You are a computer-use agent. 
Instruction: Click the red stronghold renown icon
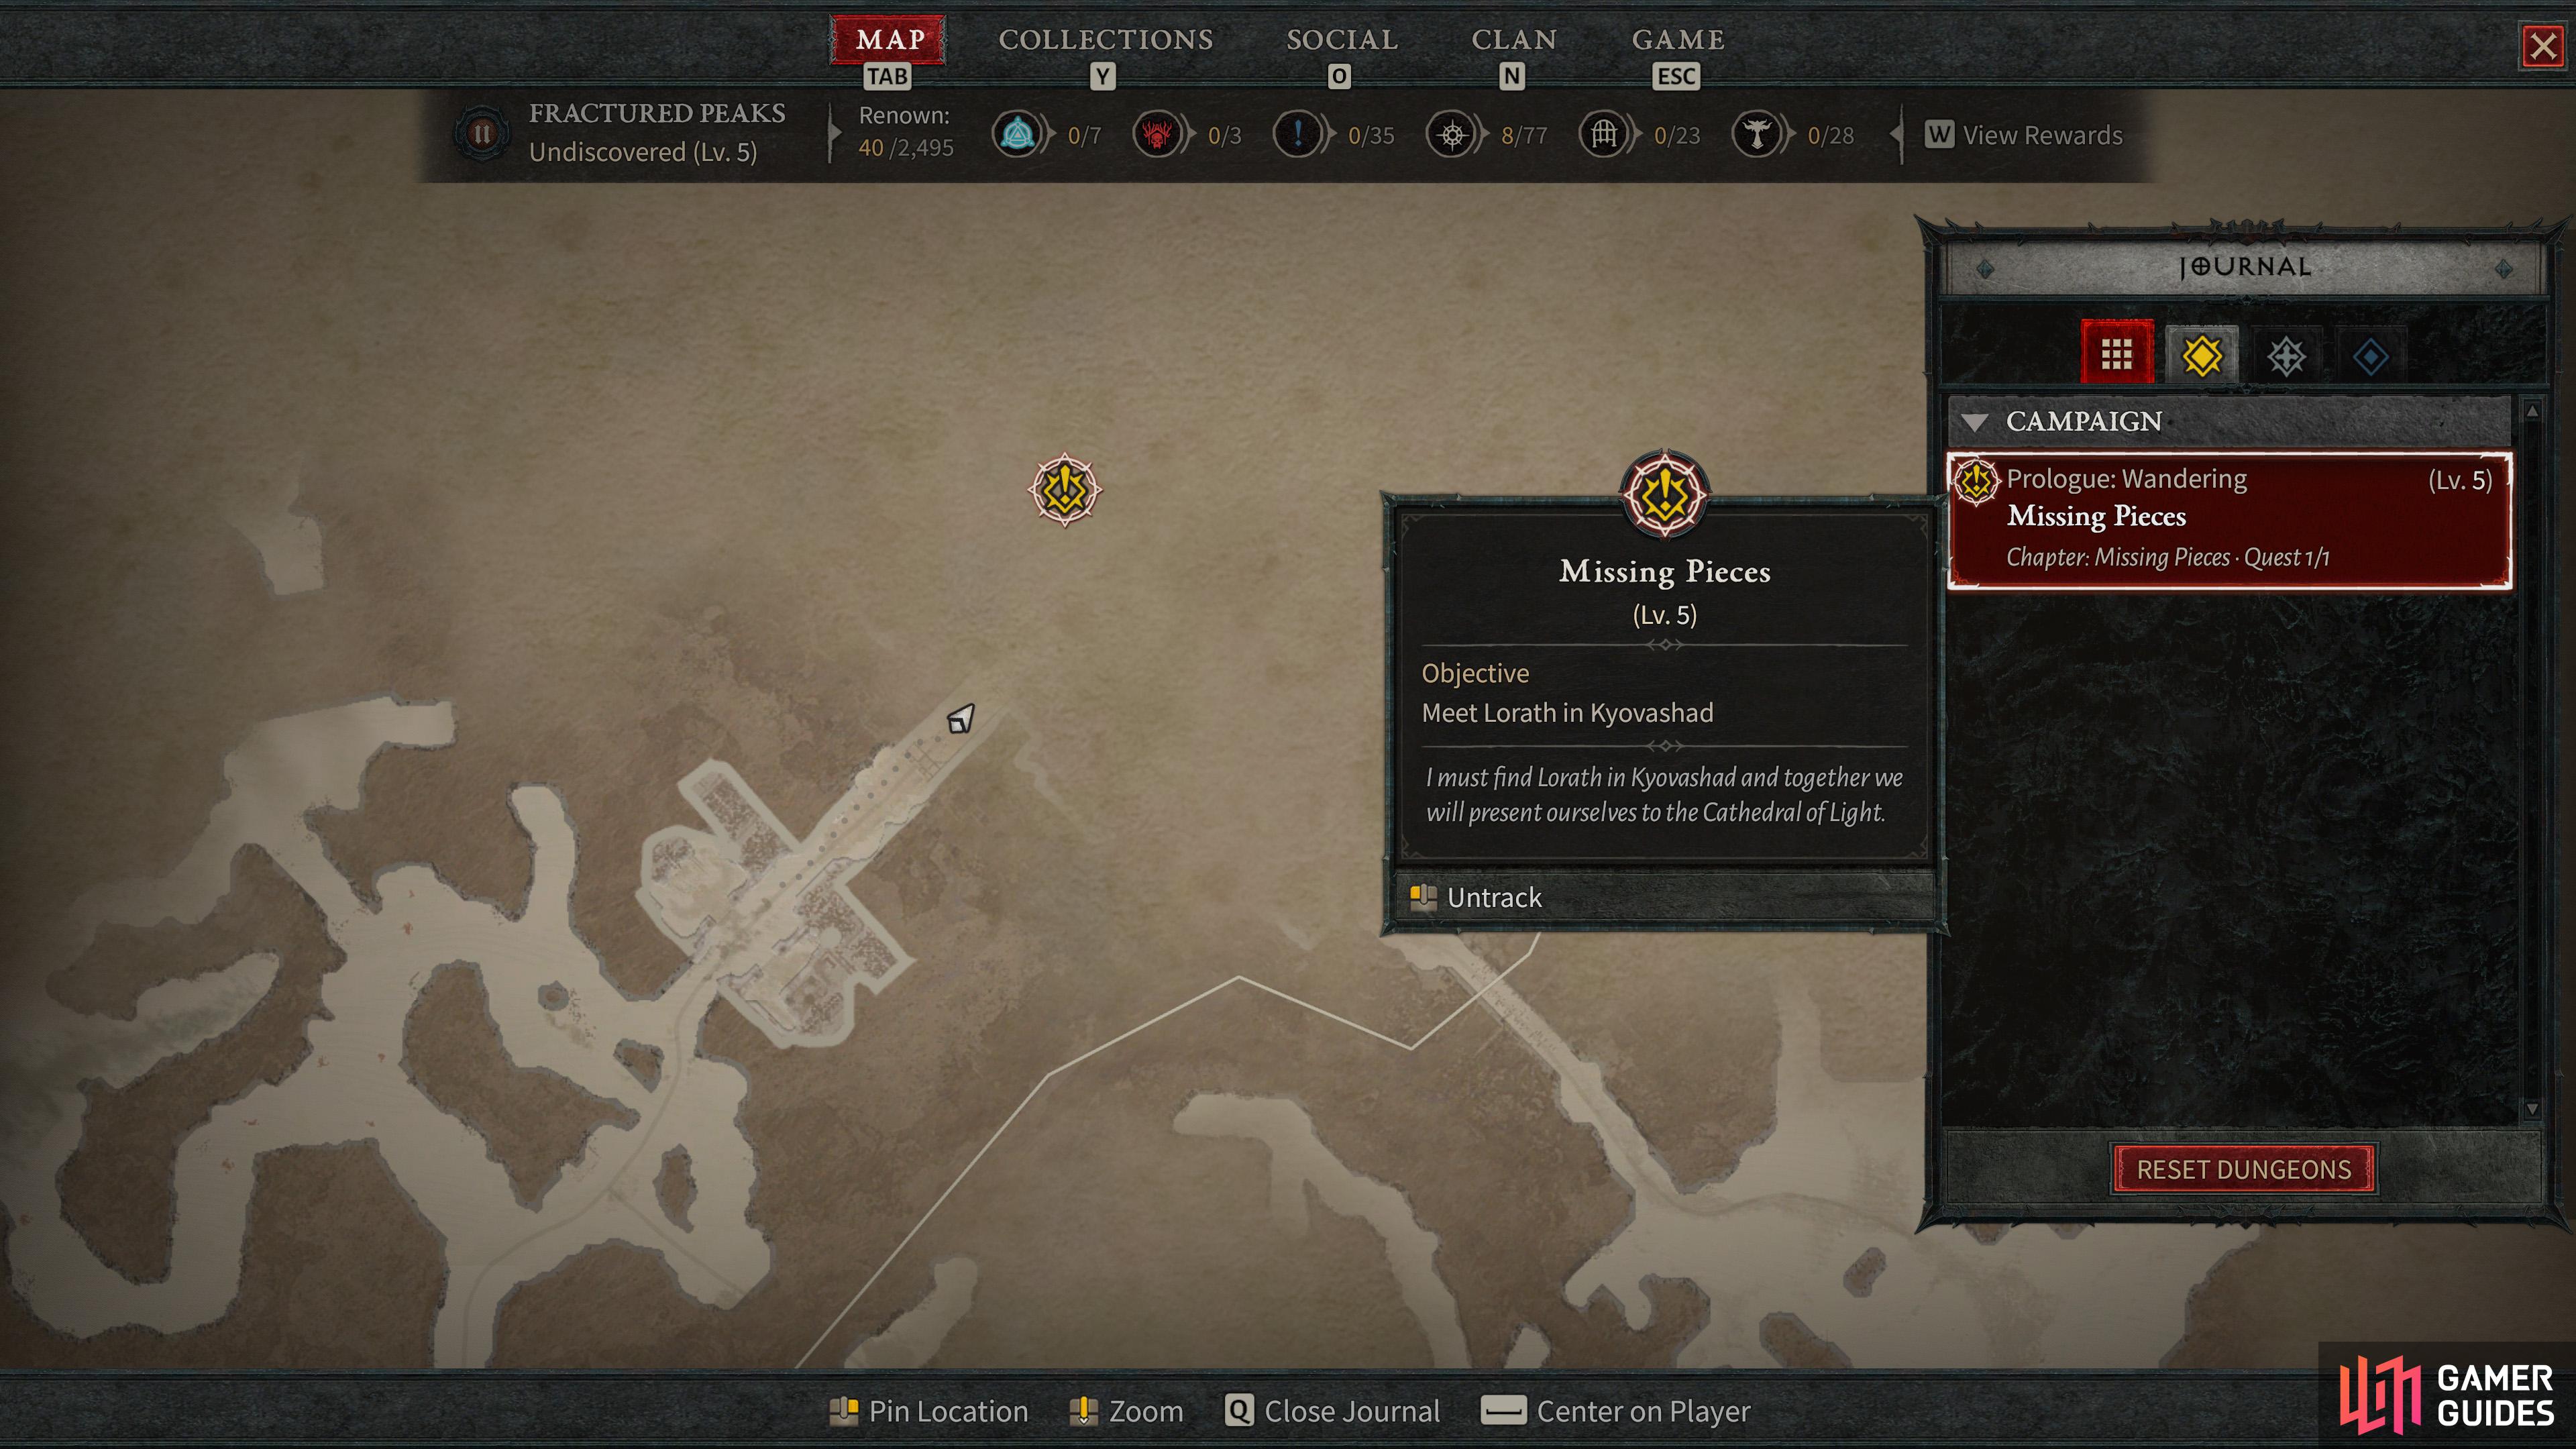pos(1157,134)
